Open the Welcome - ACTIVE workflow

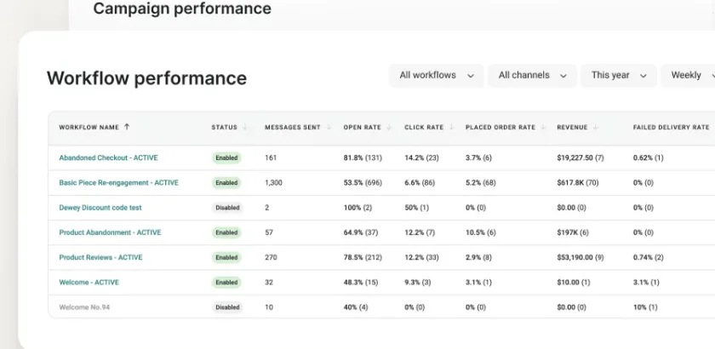pos(89,283)
